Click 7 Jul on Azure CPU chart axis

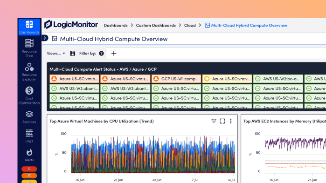pos(195,180)
